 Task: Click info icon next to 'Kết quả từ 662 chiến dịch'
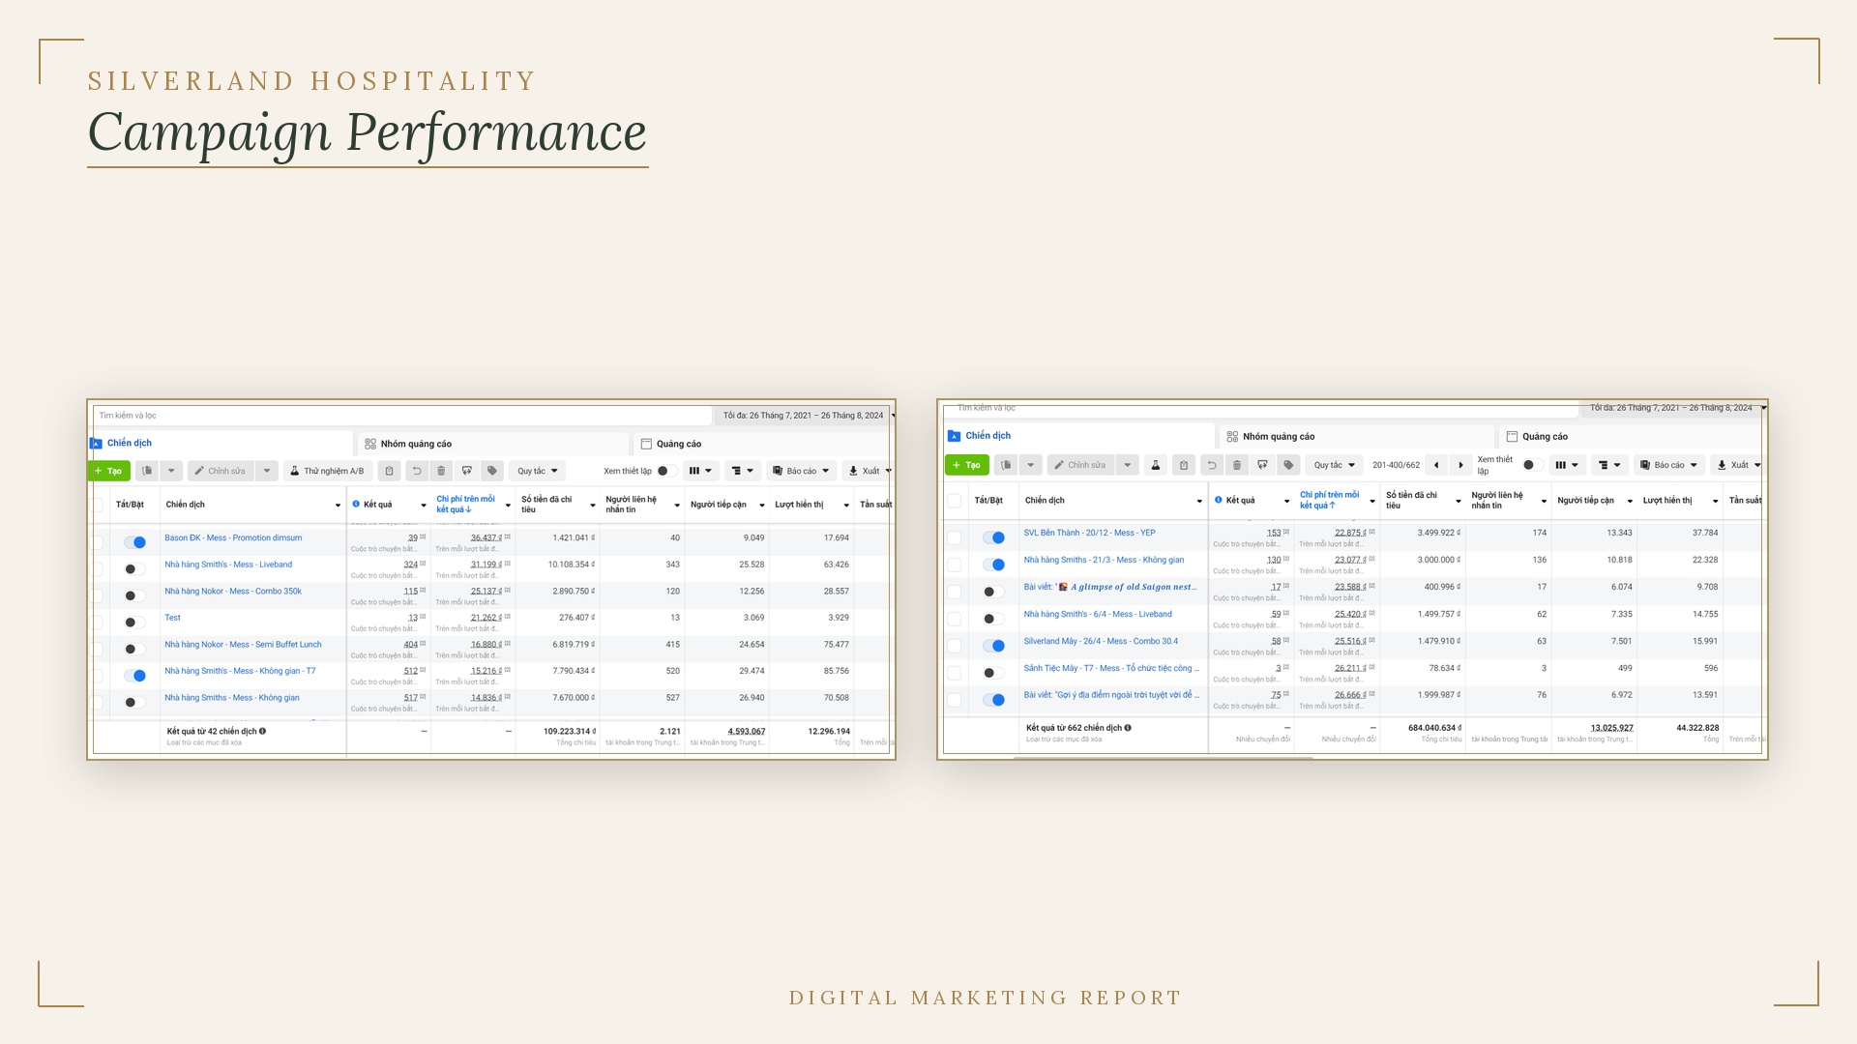pos(1128,728)
